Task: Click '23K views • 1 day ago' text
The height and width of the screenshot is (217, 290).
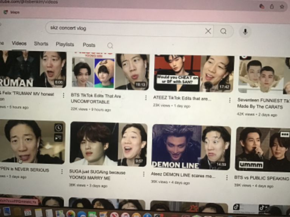Action: 172,105
